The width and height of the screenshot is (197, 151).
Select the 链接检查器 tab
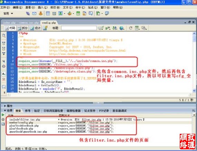(73, 111)
